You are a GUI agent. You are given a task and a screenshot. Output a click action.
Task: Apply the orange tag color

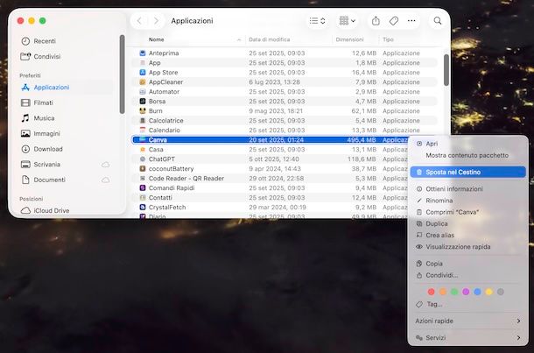[443, 292]
